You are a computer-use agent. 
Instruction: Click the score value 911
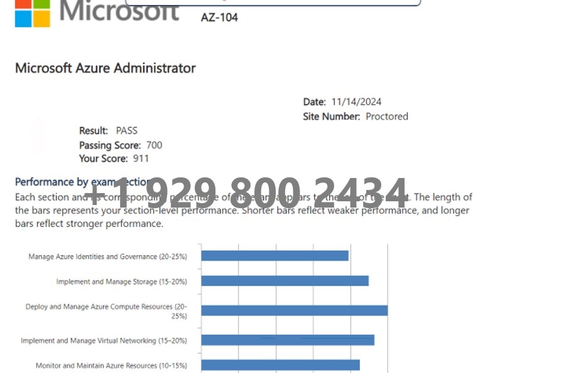(141, 159)
